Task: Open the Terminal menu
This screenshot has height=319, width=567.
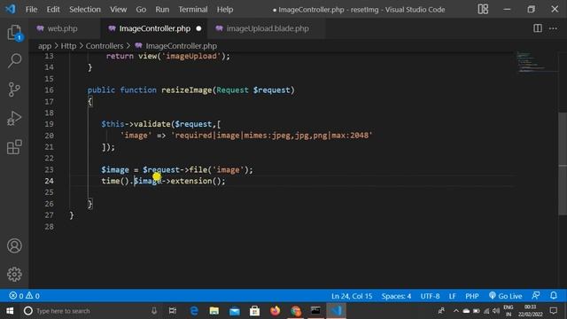Action: tap(193, 10)
